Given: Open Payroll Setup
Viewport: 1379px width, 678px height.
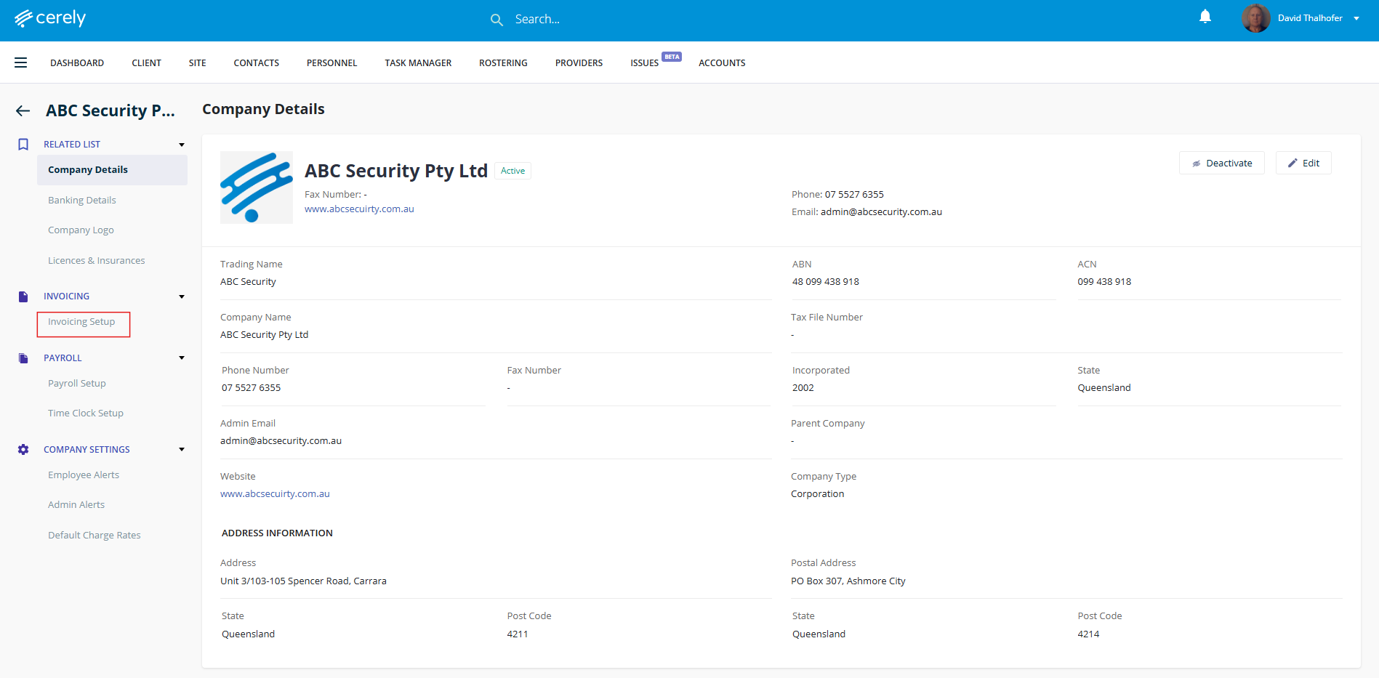Looking at the screenshot, I should [x=77, y=384].
